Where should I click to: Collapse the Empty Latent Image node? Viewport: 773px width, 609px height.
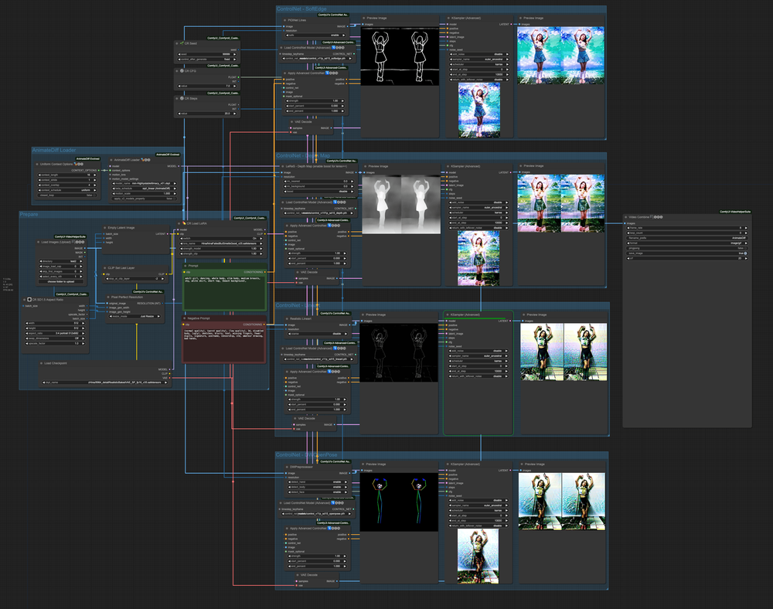(x=105, y=227)
